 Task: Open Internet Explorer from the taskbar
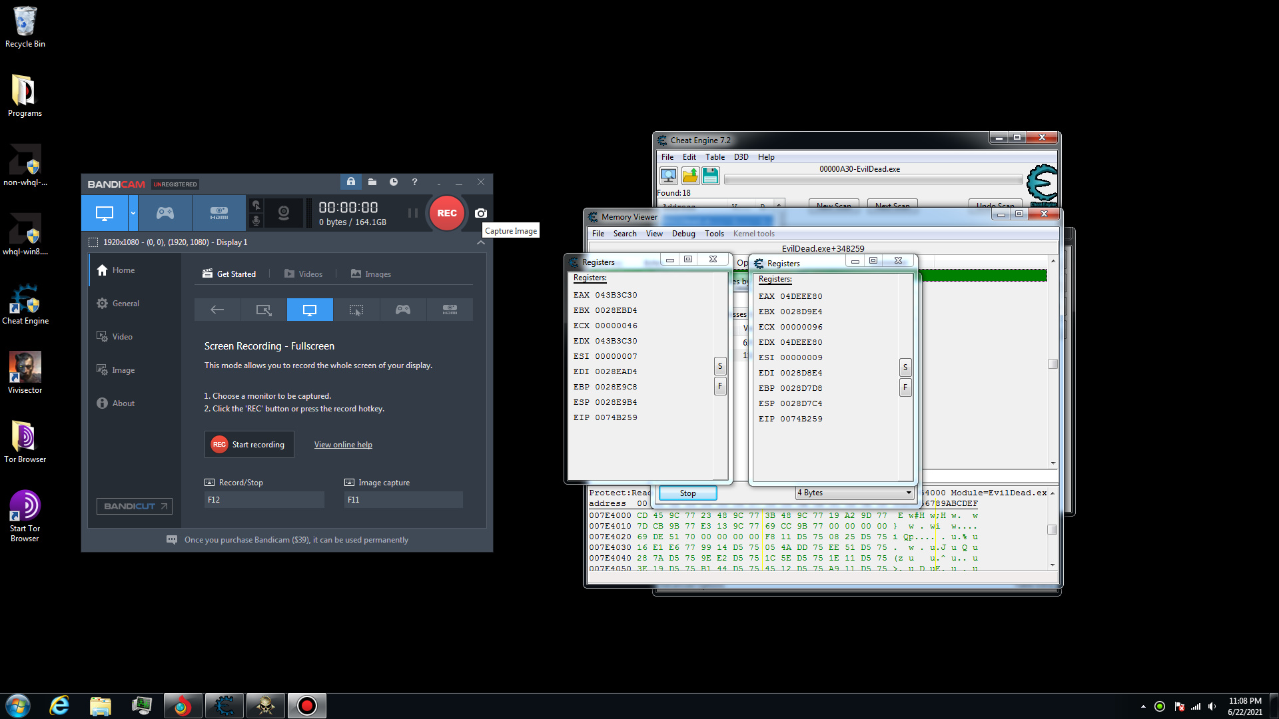[60, 706]
